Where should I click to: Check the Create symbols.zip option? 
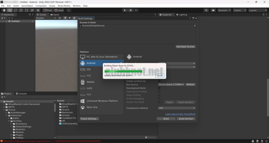(159, 81)
